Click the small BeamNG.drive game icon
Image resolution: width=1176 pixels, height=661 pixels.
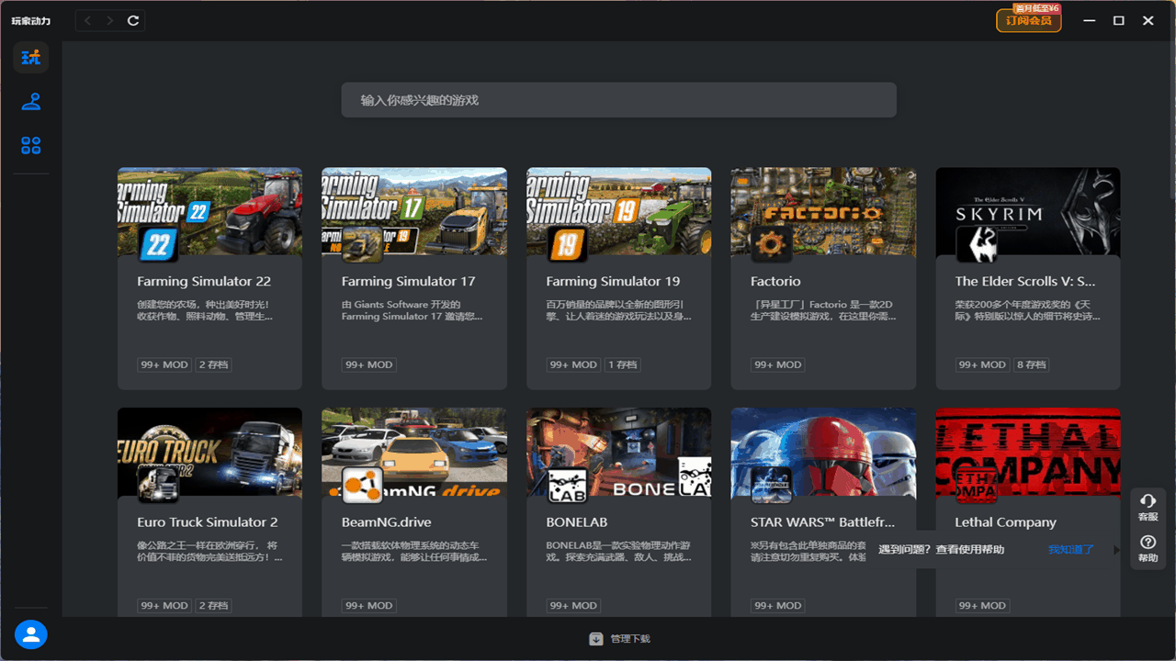pyautogui.click(x=362, y=485)
